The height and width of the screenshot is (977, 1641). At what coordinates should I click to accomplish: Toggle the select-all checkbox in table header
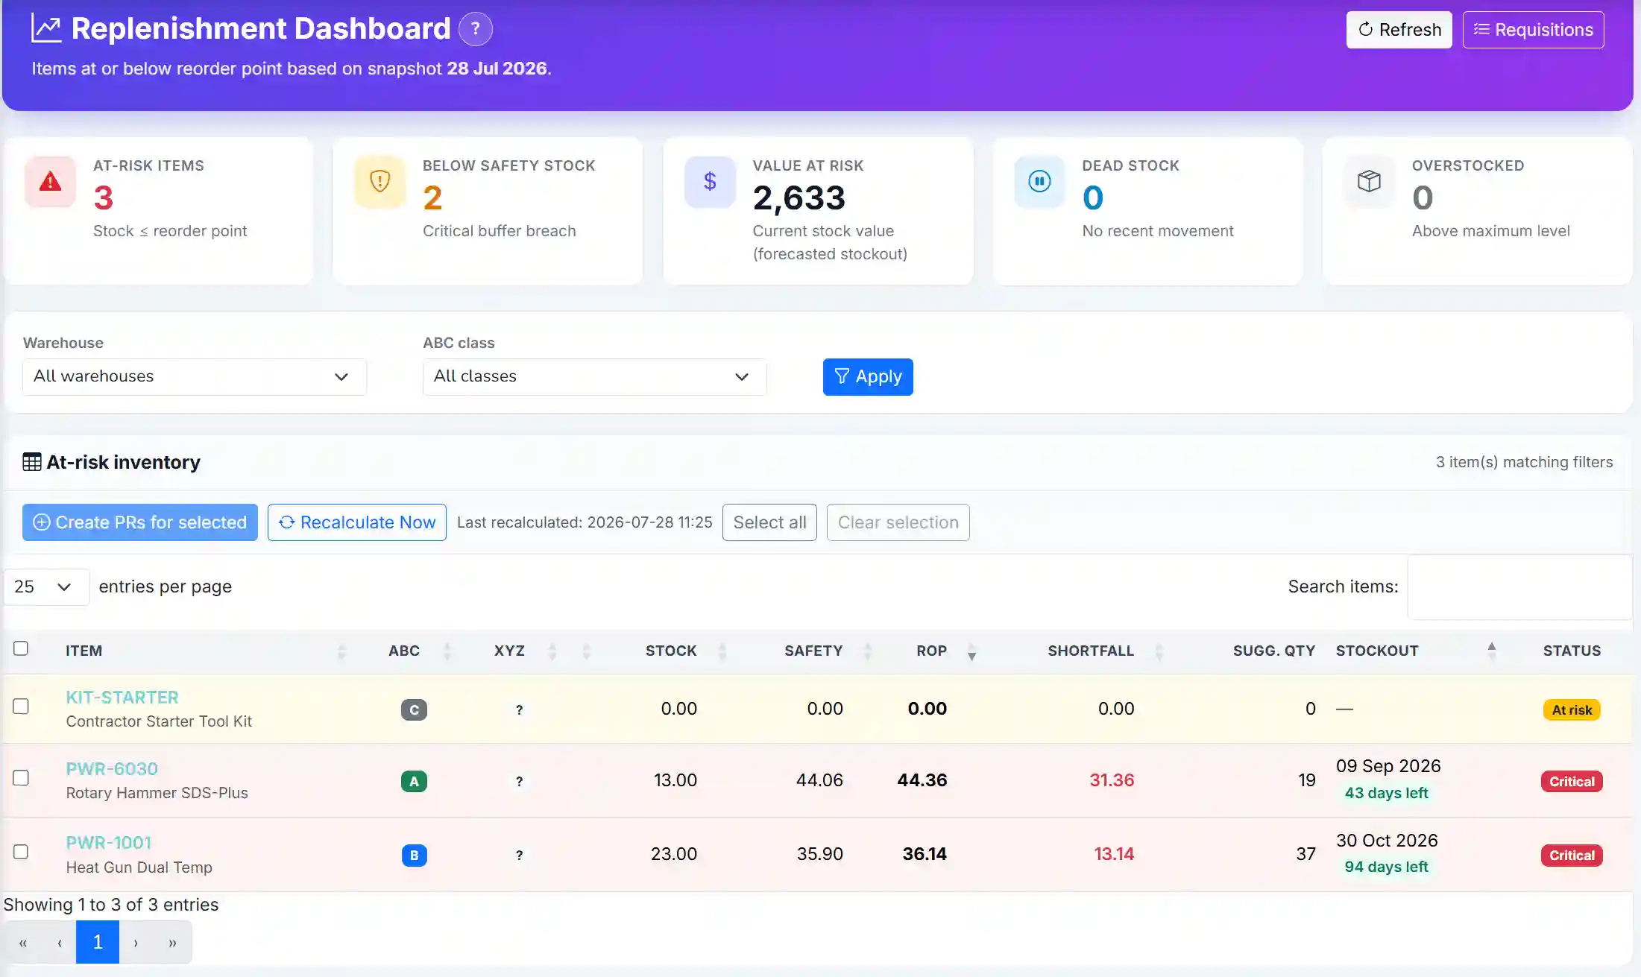click(x=21, y=648)
